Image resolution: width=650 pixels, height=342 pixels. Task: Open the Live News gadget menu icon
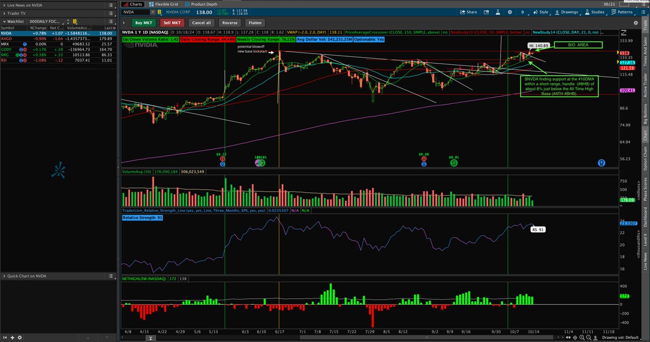click(x=110, y=4)
